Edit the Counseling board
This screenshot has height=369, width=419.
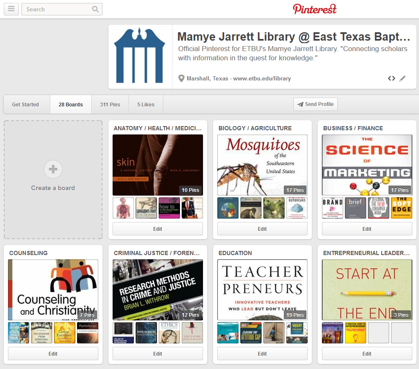pyautogui.click(x=53, y=354)
